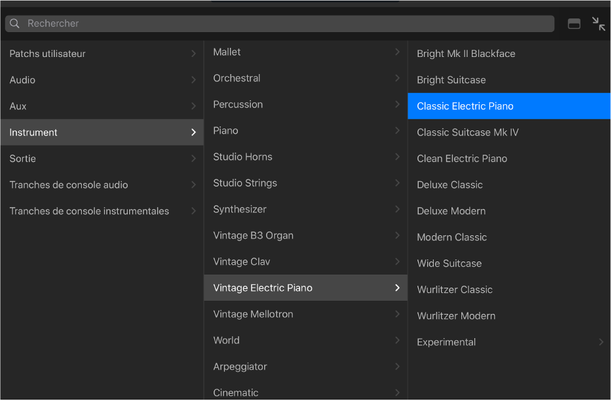The width and height of the screenshot is (612, 401).
Task: Open the Piano instrument folder
Action: point(306,130)
